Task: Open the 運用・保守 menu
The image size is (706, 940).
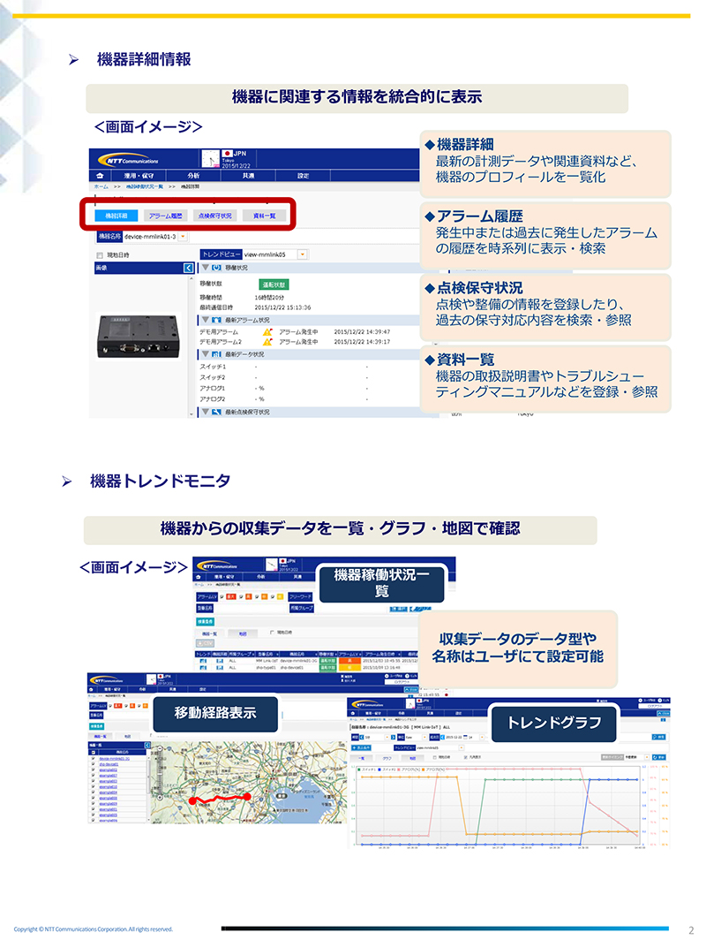Action: pos(139,176)
